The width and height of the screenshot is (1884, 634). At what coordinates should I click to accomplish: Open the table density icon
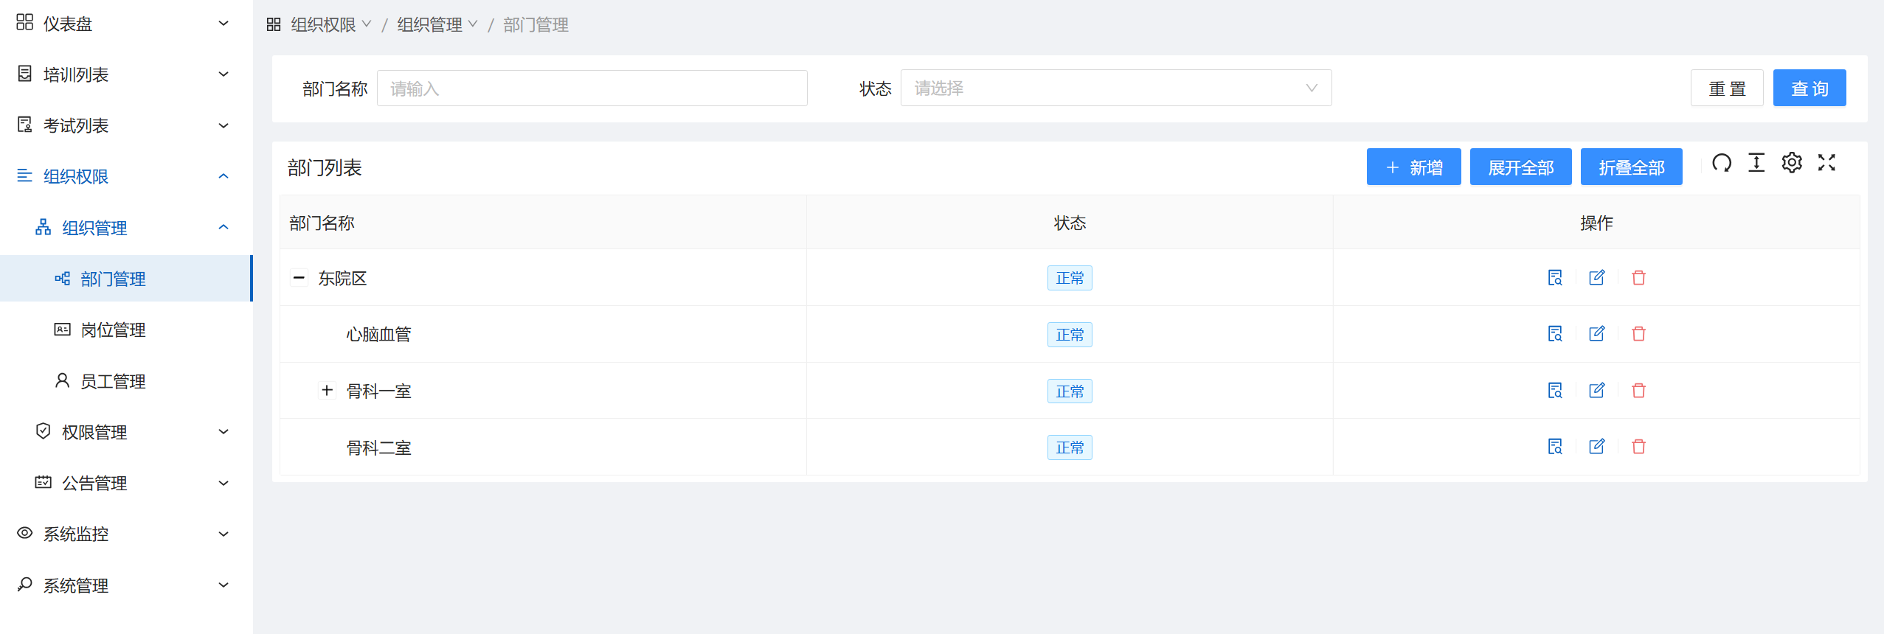point(1756,163)
